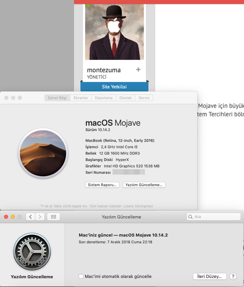Click the Yazılım Güncelleme... button in About window
244x287 pixels.
click(x=144, y=185)
